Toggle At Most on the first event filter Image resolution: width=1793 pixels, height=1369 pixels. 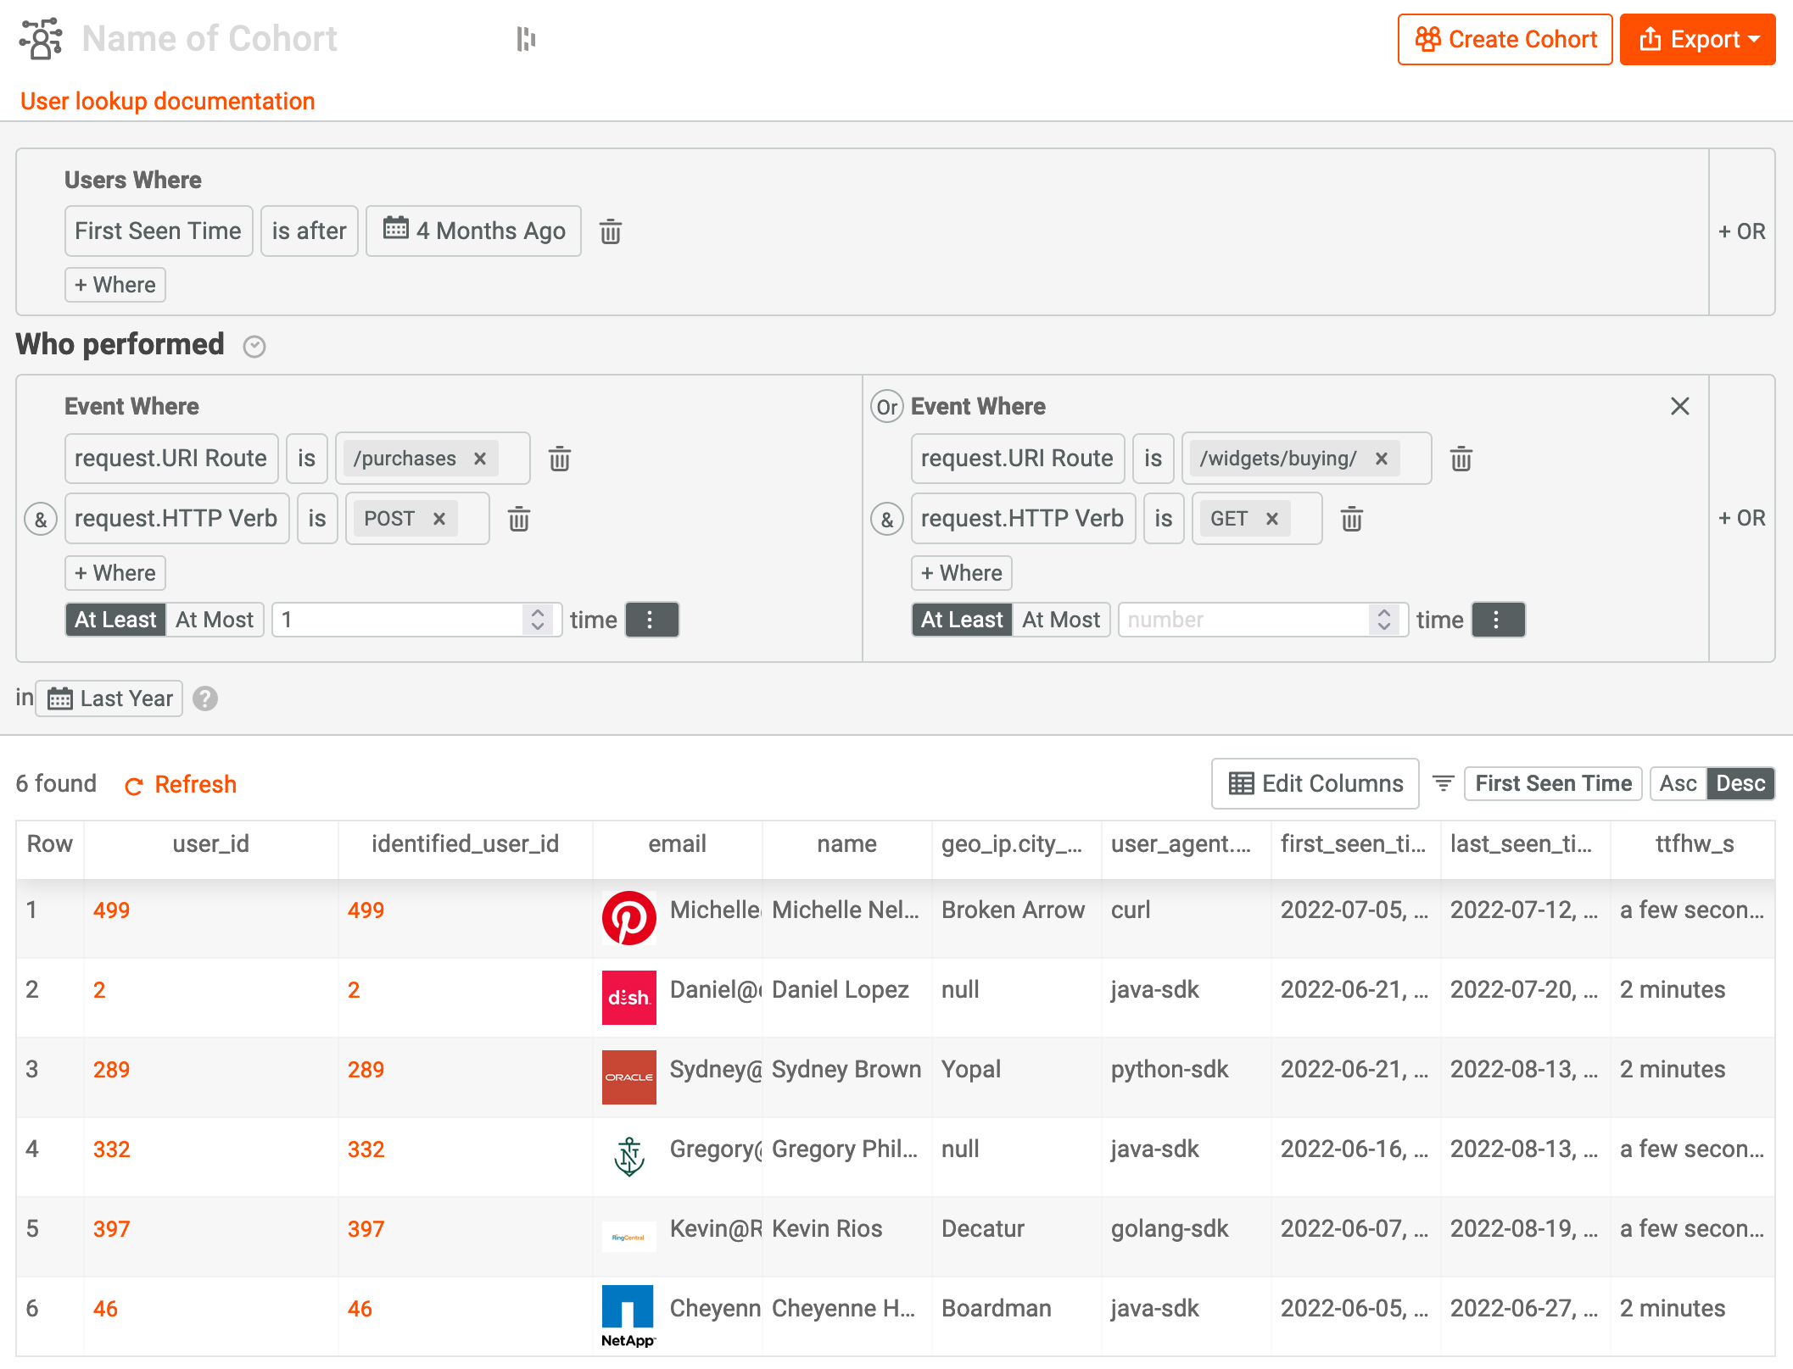click(214, 619)
